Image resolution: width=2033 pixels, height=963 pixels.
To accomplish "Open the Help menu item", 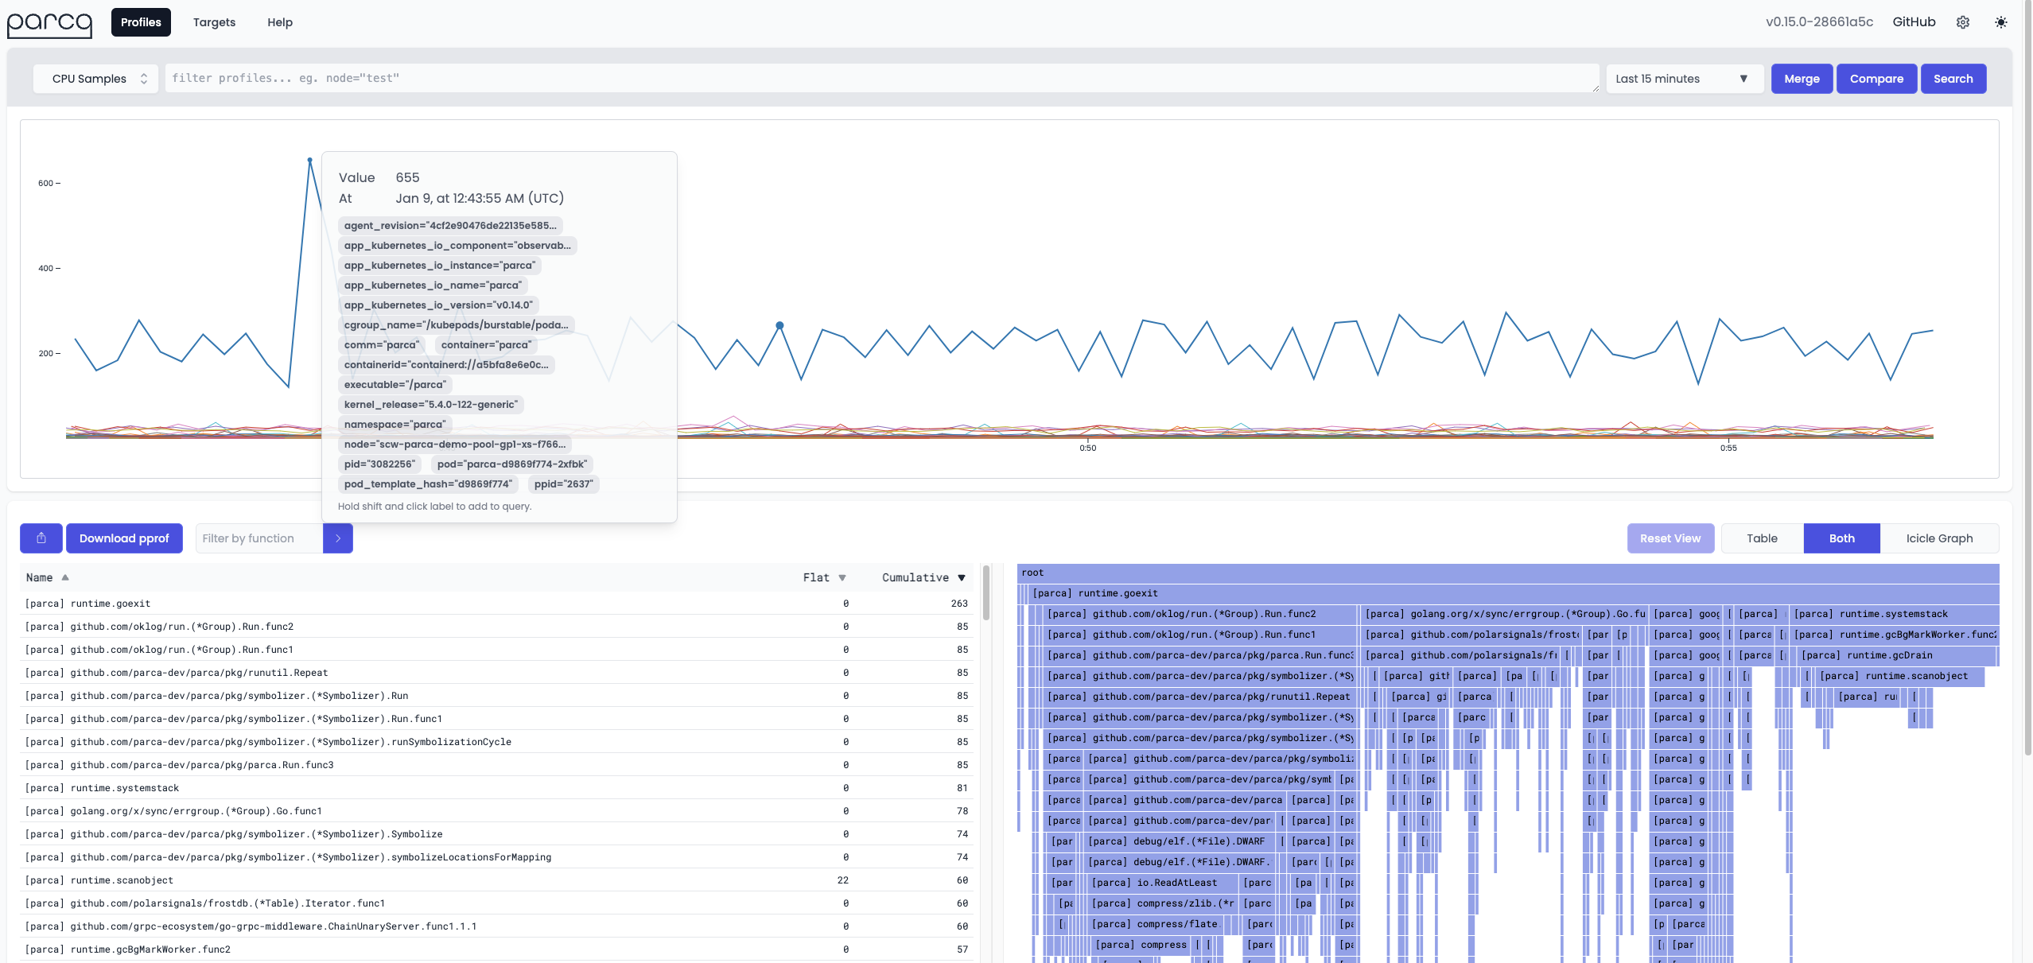I will (280, 22).
